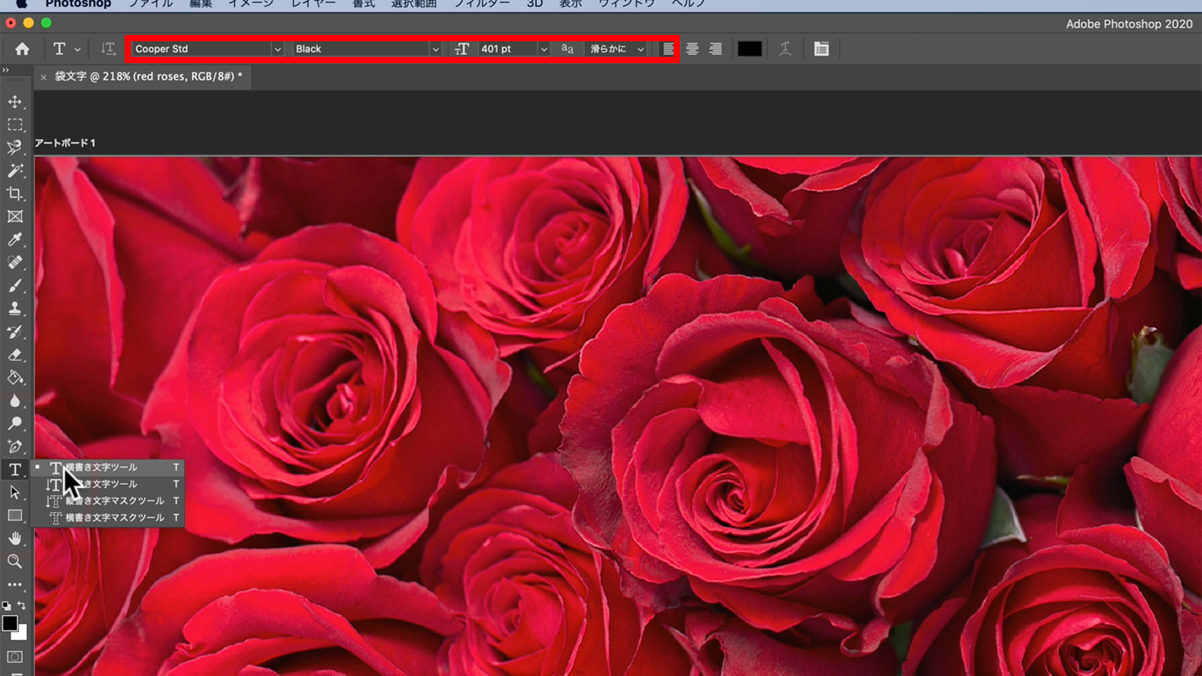Screen dimensions: 1202x676
Task: Swap foreground and background colors
Action: [22, 605]
